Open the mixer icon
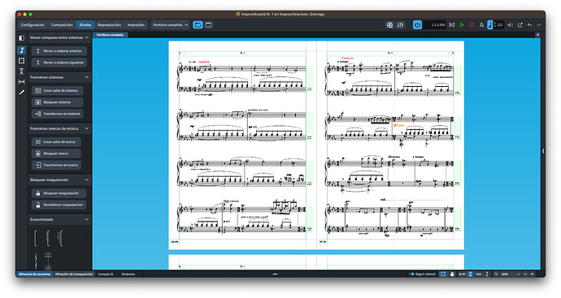 click(400, 25)
